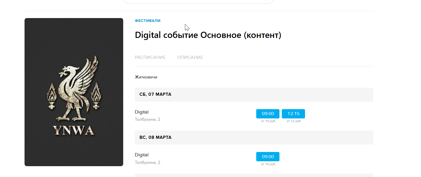Click the ВС, 08 МАРТА date header
The width and height of the screenshot is (421, 177).
[155, 138]
